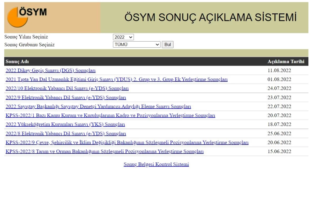Open the result year dropdown showing 2022
This screenshot has width=315, height=203.
(x=123, y=37)
